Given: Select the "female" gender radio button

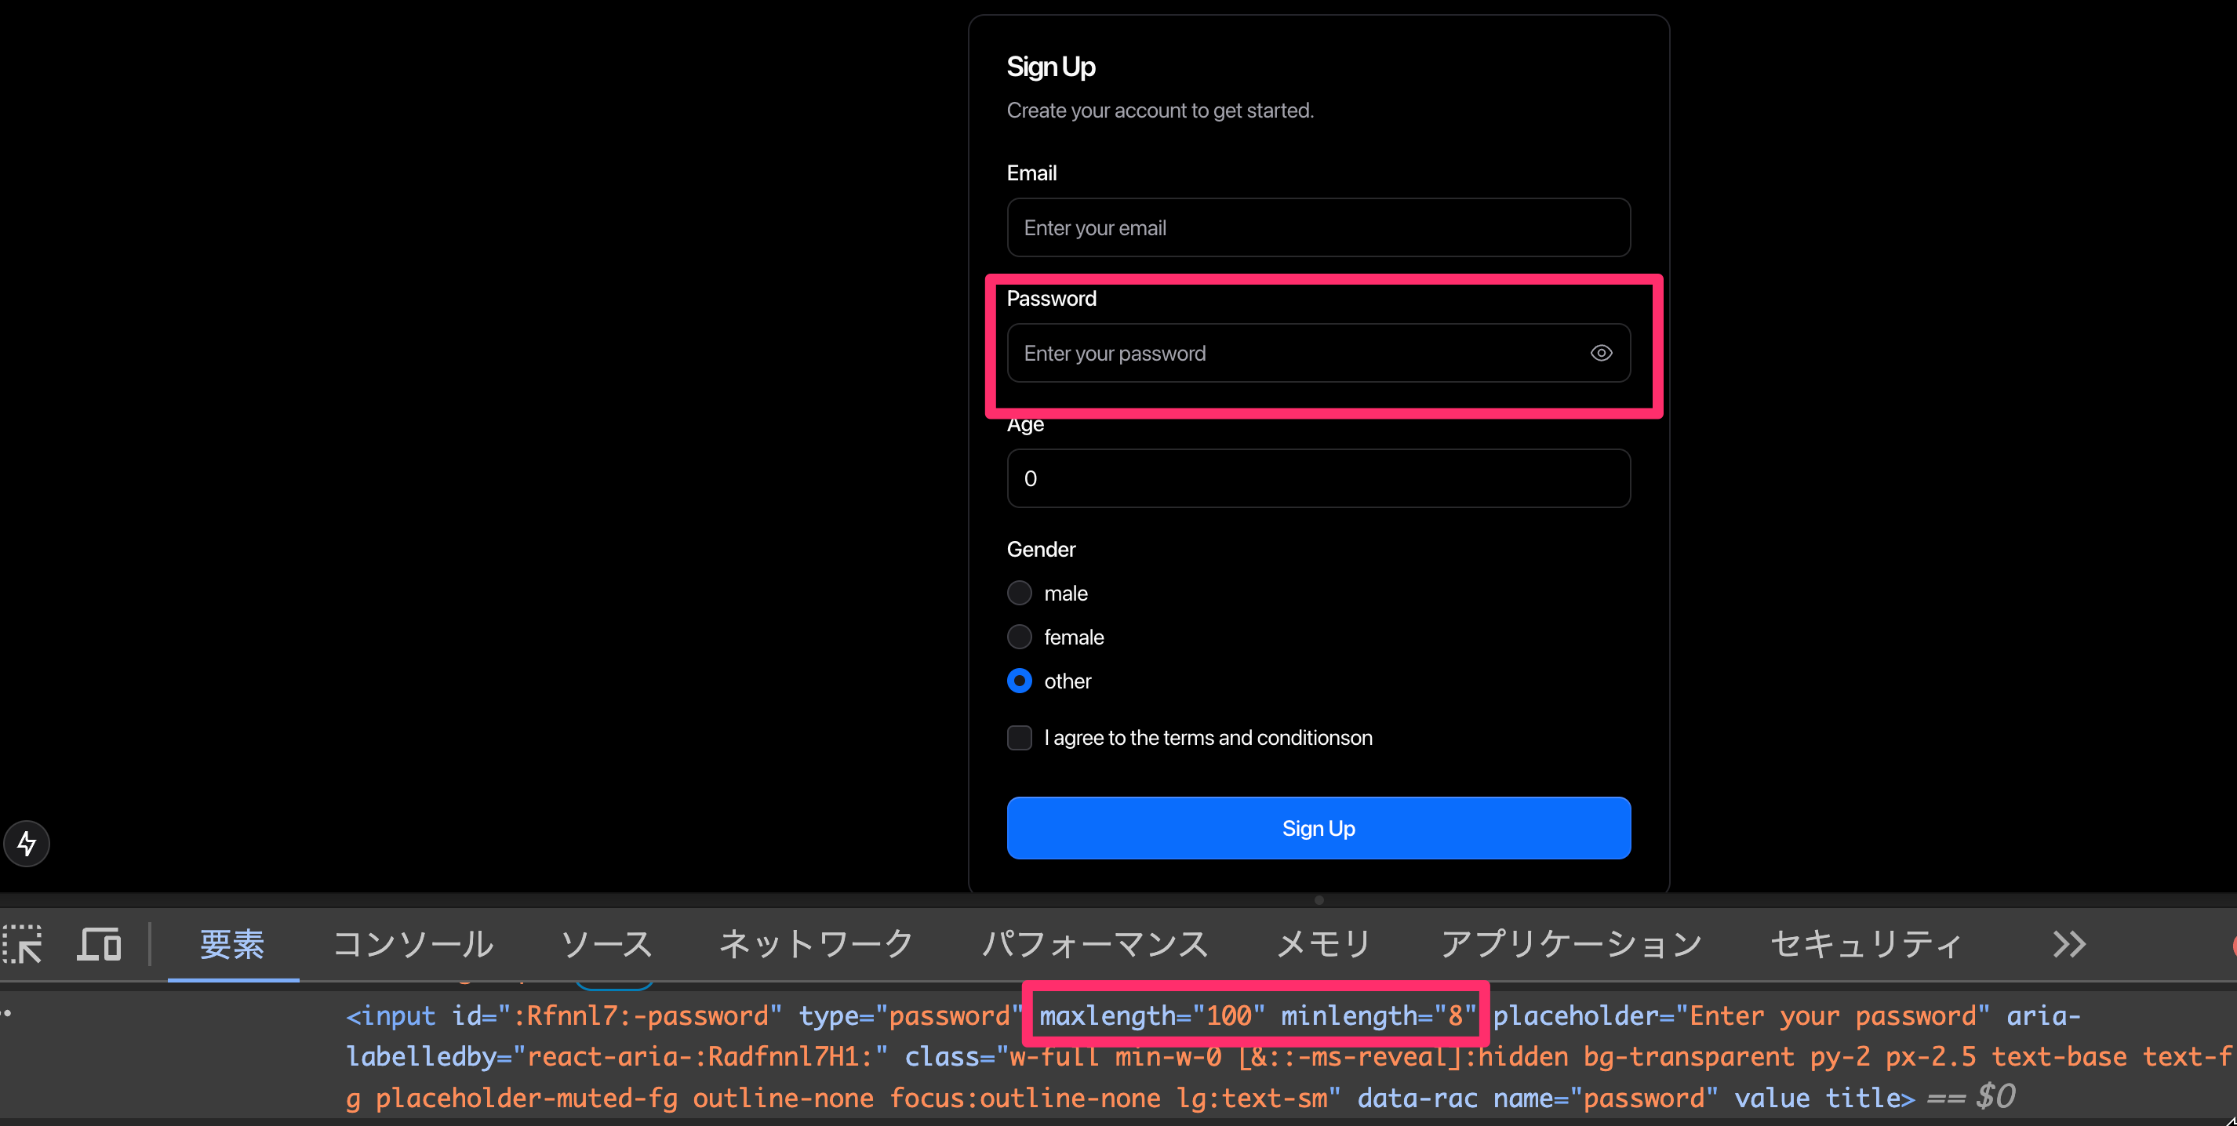Looking at the screenshot, I should [1019, 637].
